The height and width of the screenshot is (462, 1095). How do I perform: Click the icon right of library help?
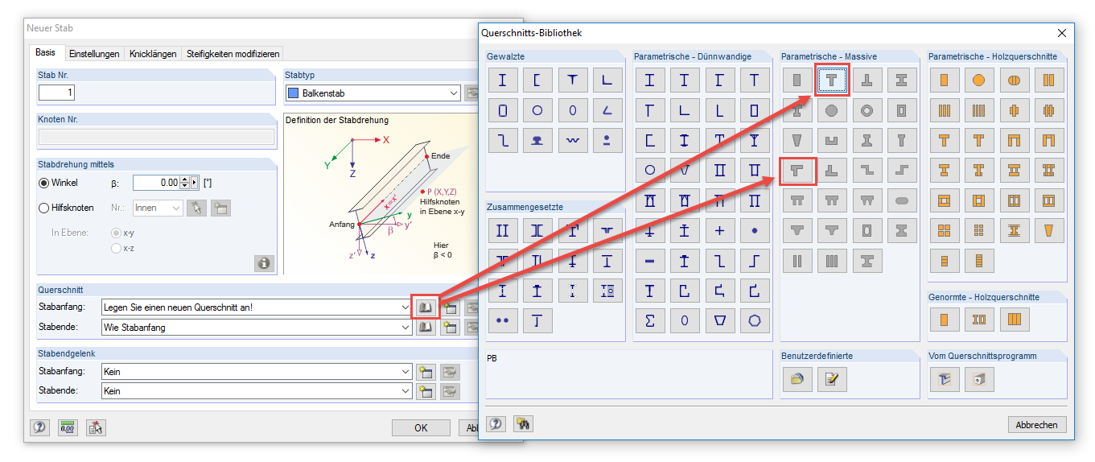tap(523, 423)
